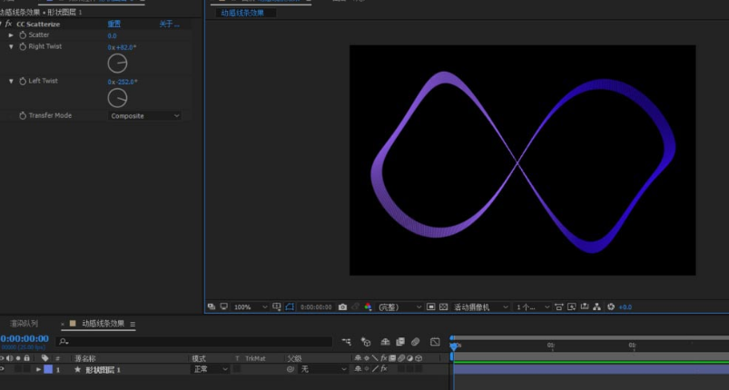Toggle visibility eye of 形状图层 1
Screen dimensions: 729x390
point(3,369)
